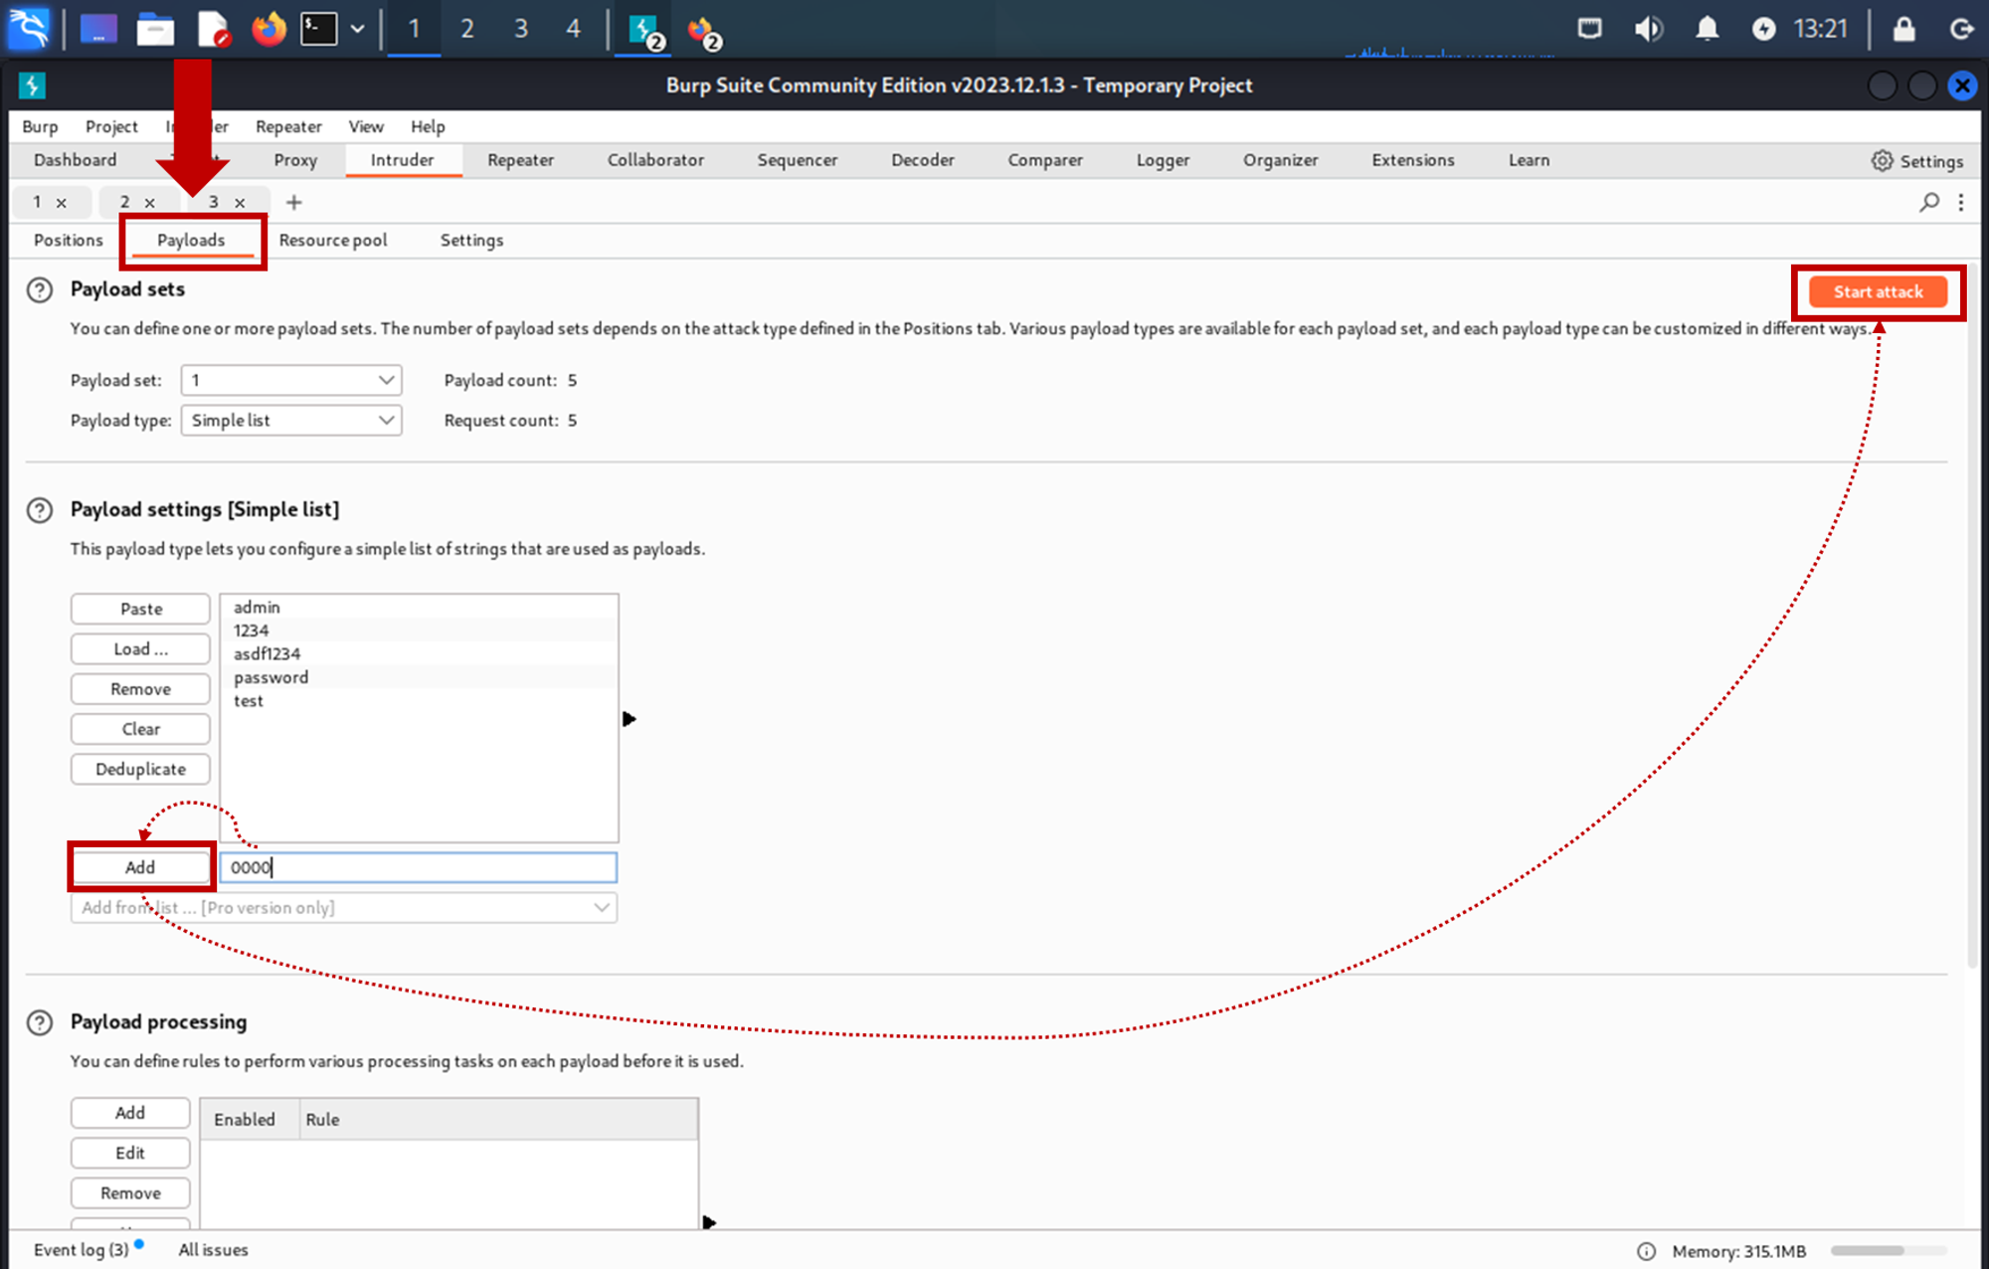Expand the payload list side arrow

pos(629,718)
